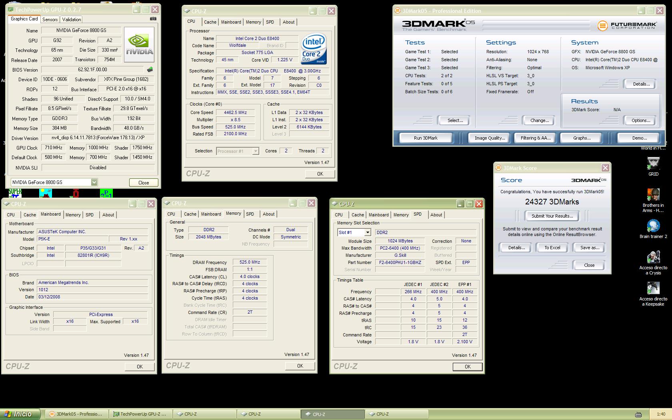Click the Intel Core 2 Duo logo

click(314, 49)
